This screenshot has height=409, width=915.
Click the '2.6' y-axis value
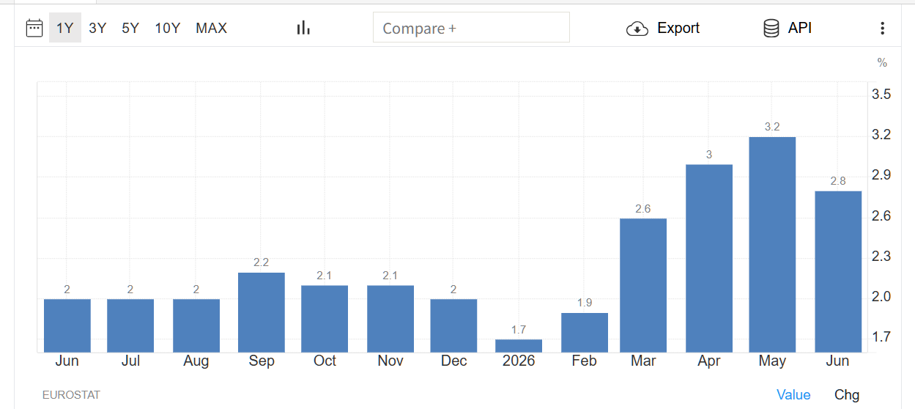click(x=881, y=216)
